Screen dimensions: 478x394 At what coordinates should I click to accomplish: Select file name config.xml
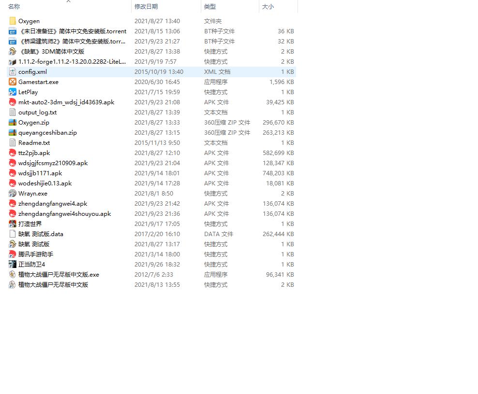32,72
